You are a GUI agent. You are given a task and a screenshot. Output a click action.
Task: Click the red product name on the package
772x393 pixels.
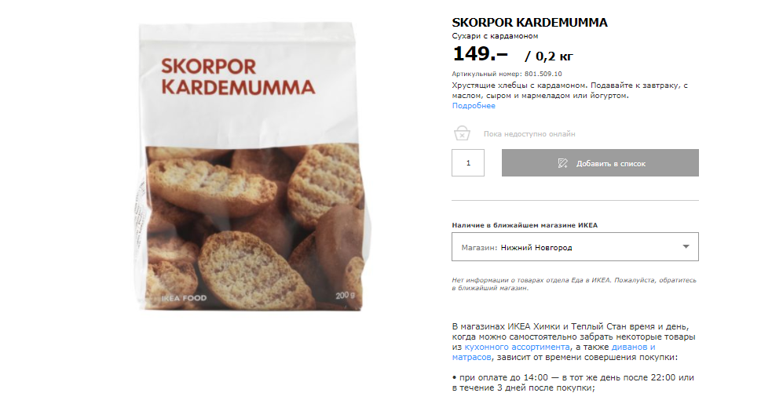tap(238, 77)
